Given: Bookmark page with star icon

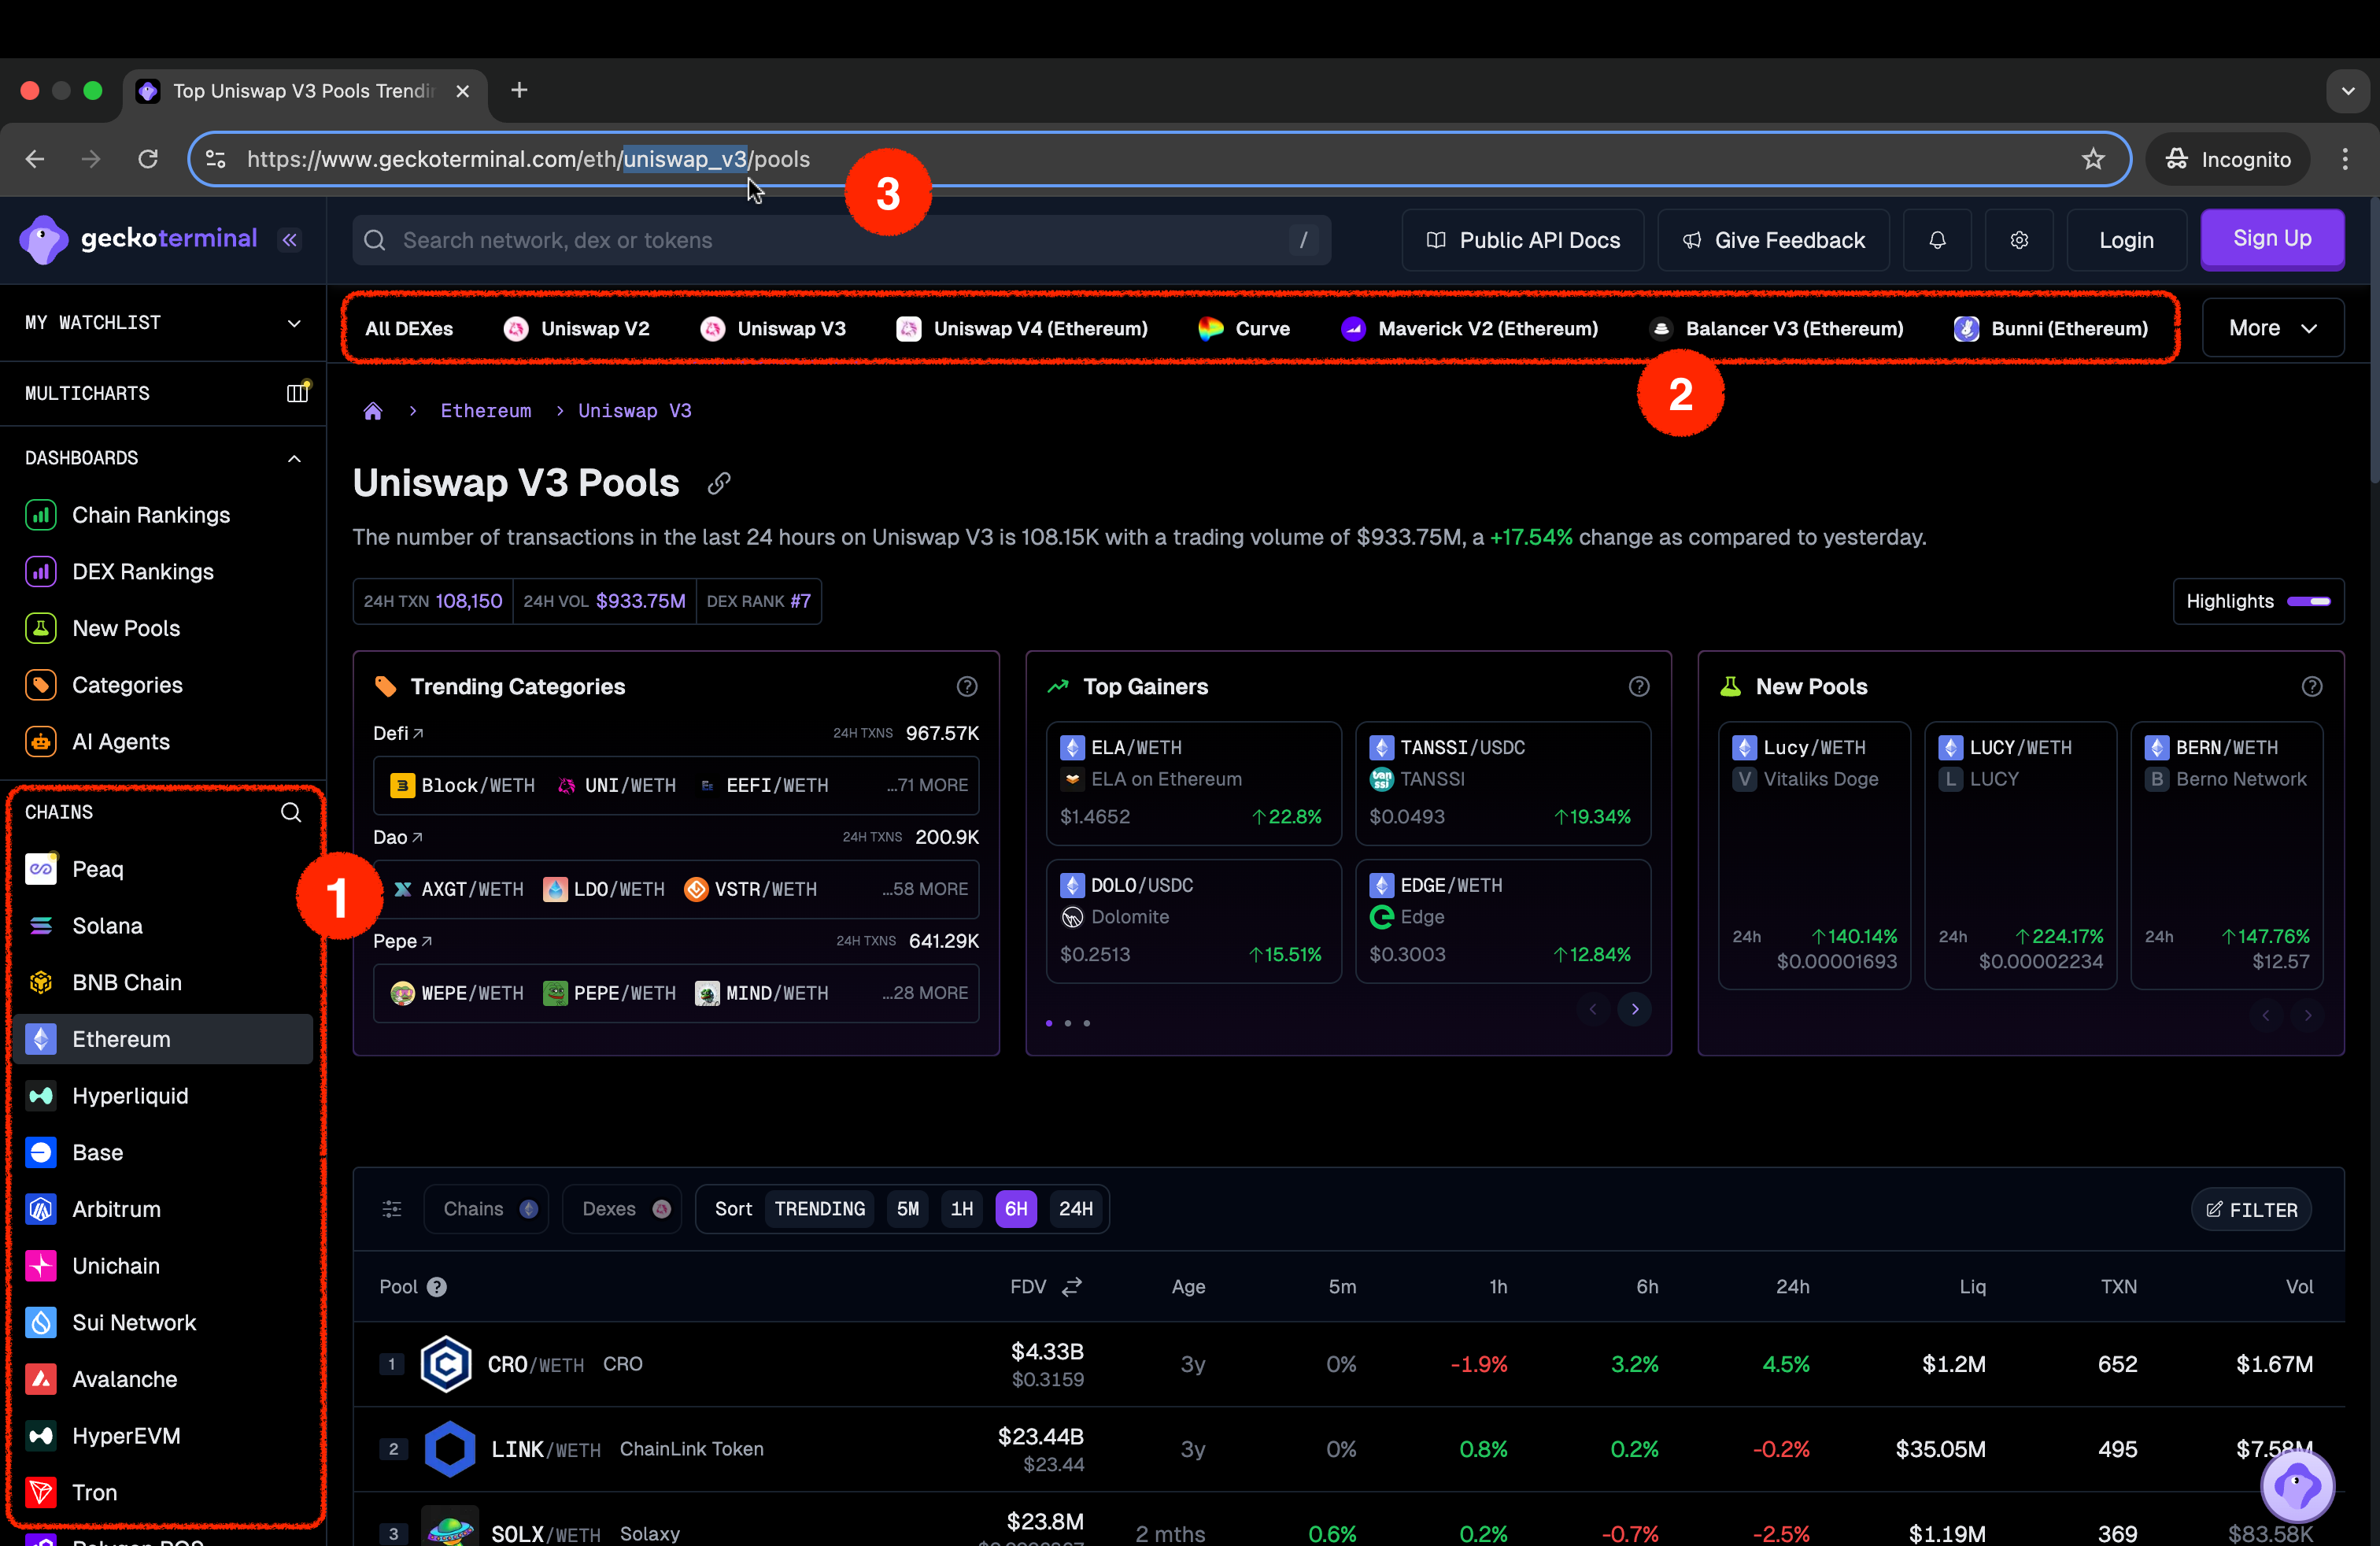Looking at the screenshot, I should 2093,159.
